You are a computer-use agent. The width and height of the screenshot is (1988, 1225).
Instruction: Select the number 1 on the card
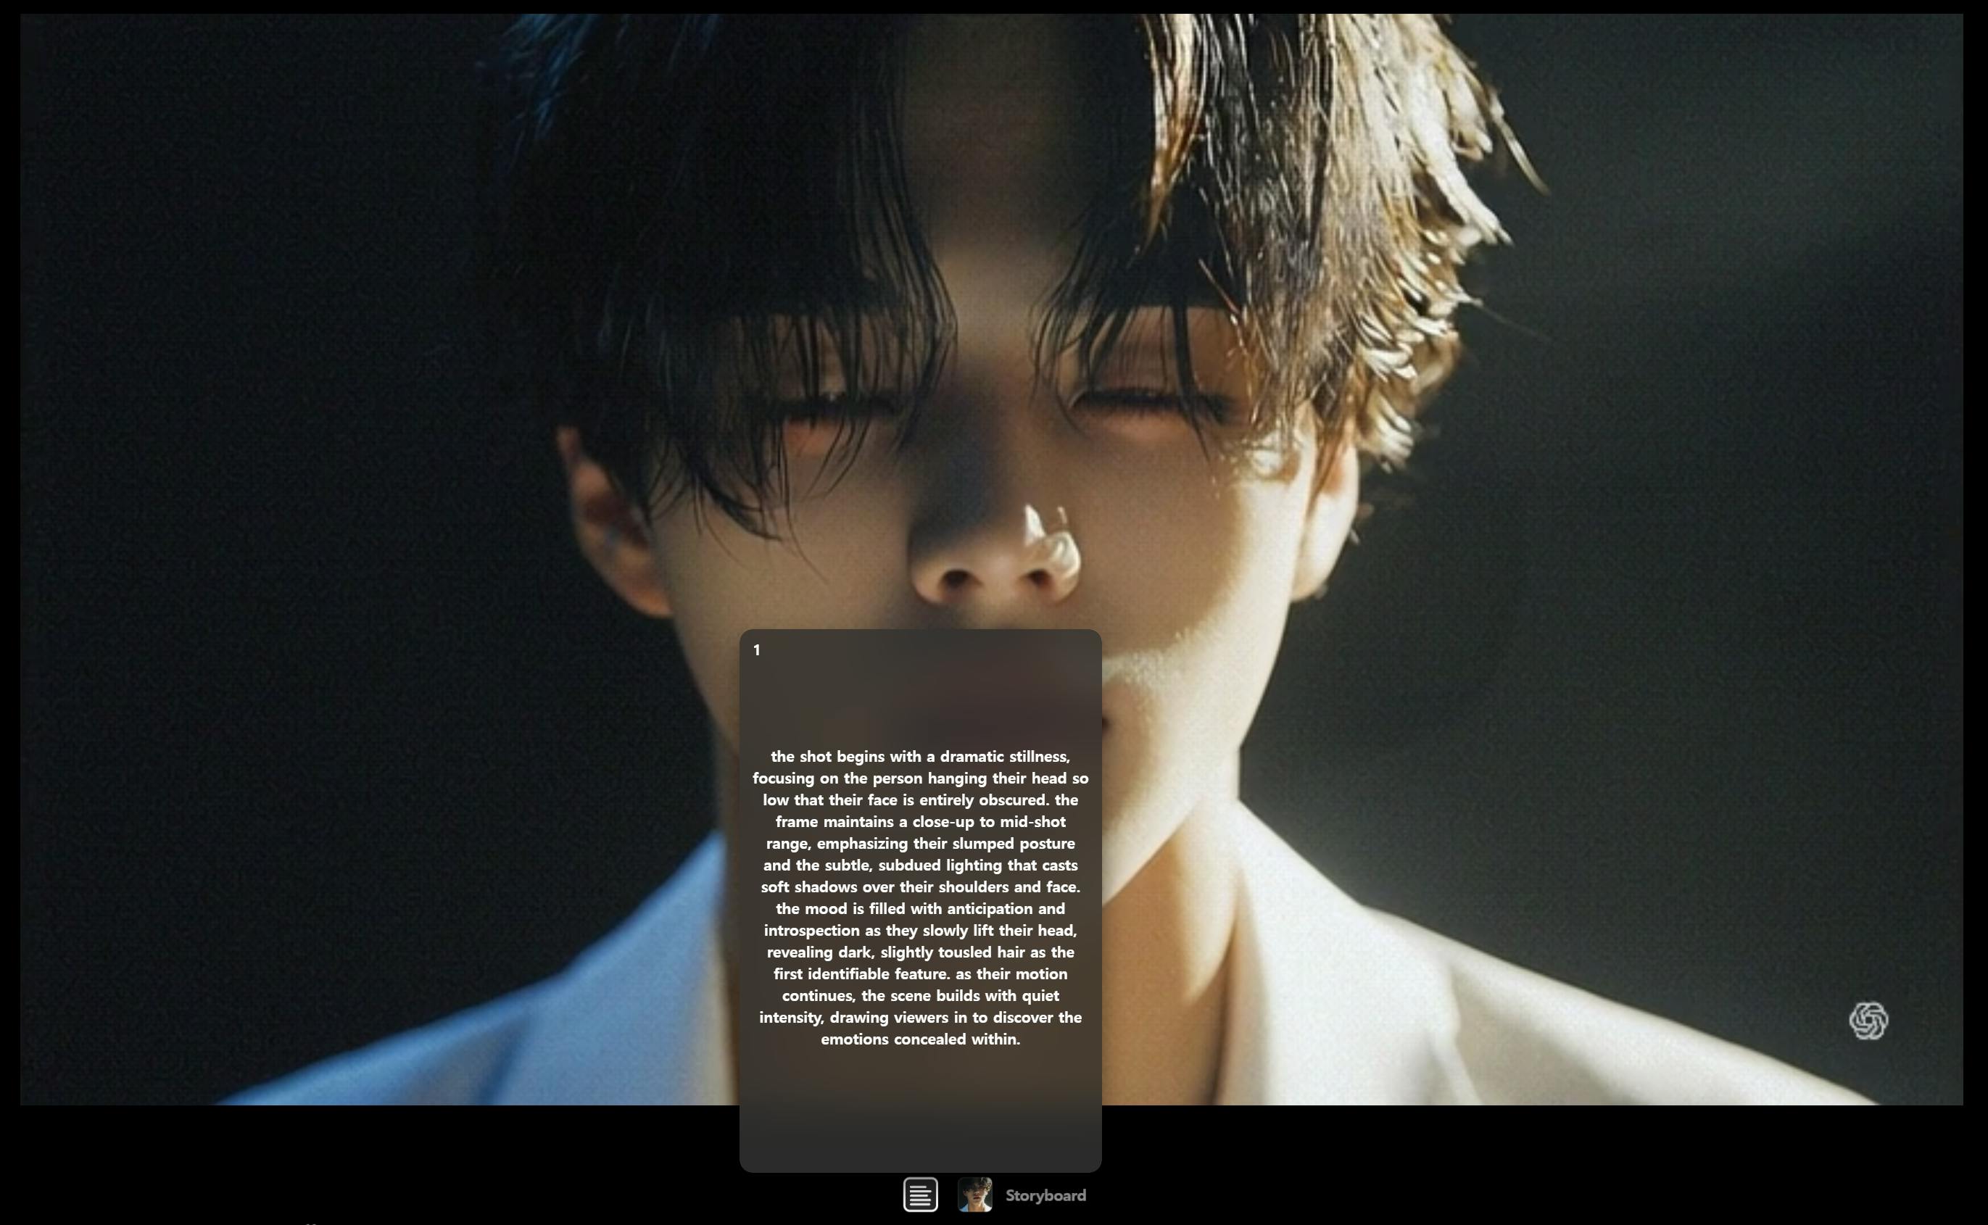[x=757, y=651]
